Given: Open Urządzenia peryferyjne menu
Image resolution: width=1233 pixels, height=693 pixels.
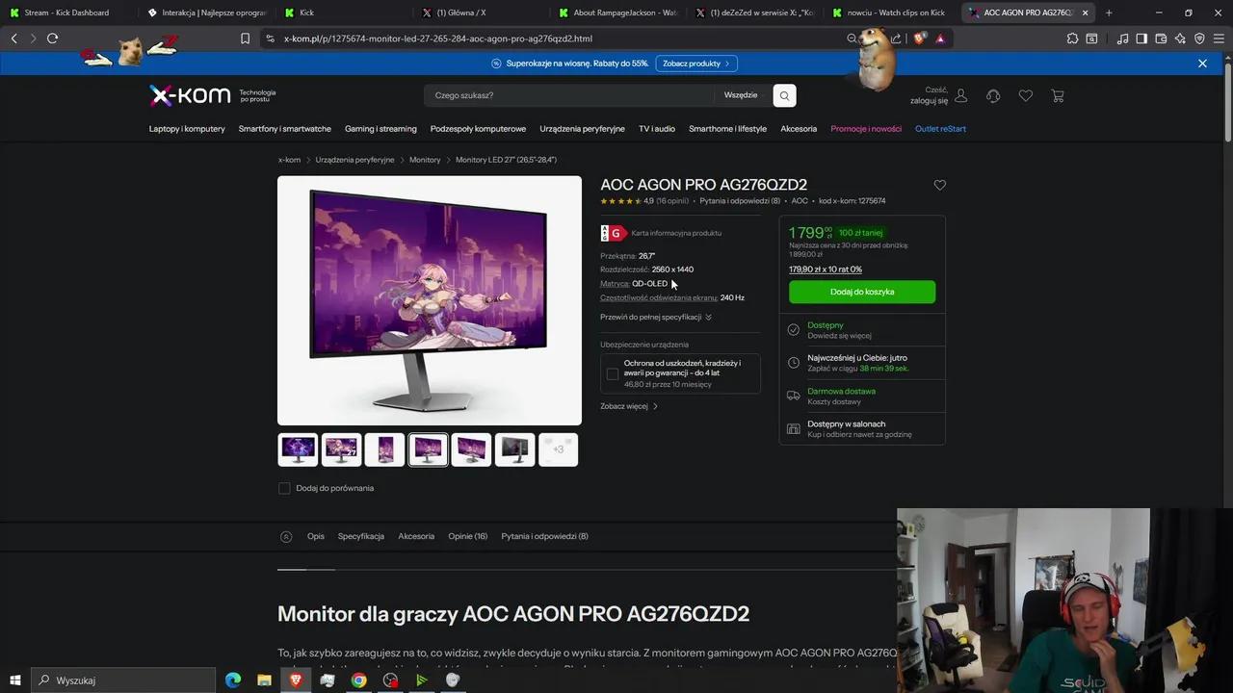Looking at the screenshot, I should click(x=582, y=129).
